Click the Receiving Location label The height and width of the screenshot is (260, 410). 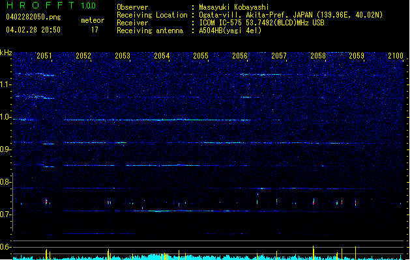tap(152, 15)
